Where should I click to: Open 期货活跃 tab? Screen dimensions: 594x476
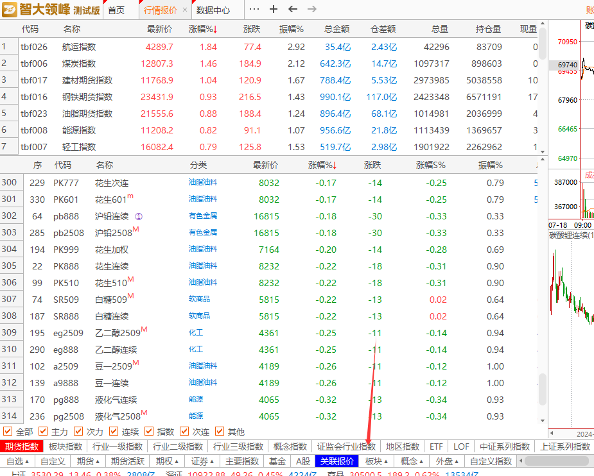tap(127, 462)
